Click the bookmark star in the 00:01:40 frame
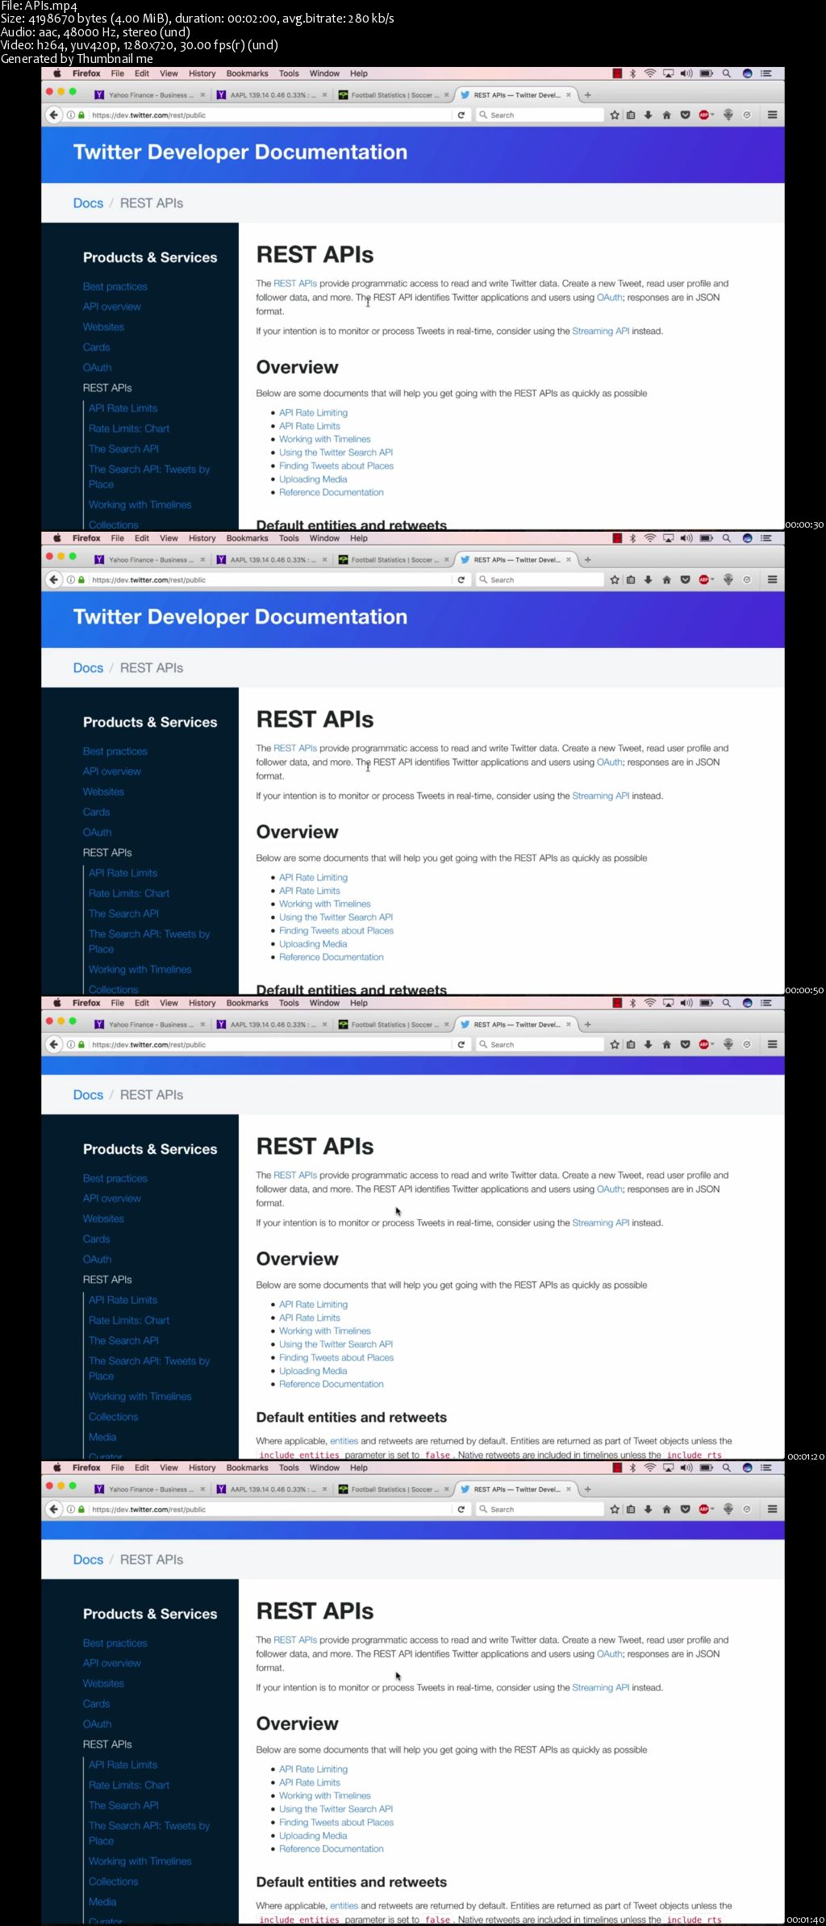Viewport: 826px width, 1926px height. click(615, 1510)
